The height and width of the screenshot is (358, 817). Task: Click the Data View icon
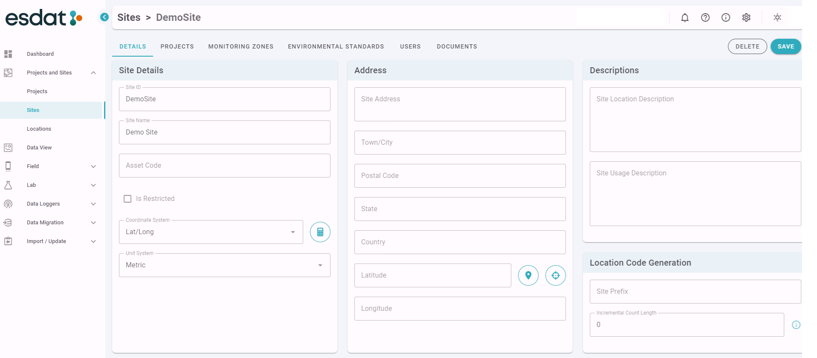[x=8, y=148]
